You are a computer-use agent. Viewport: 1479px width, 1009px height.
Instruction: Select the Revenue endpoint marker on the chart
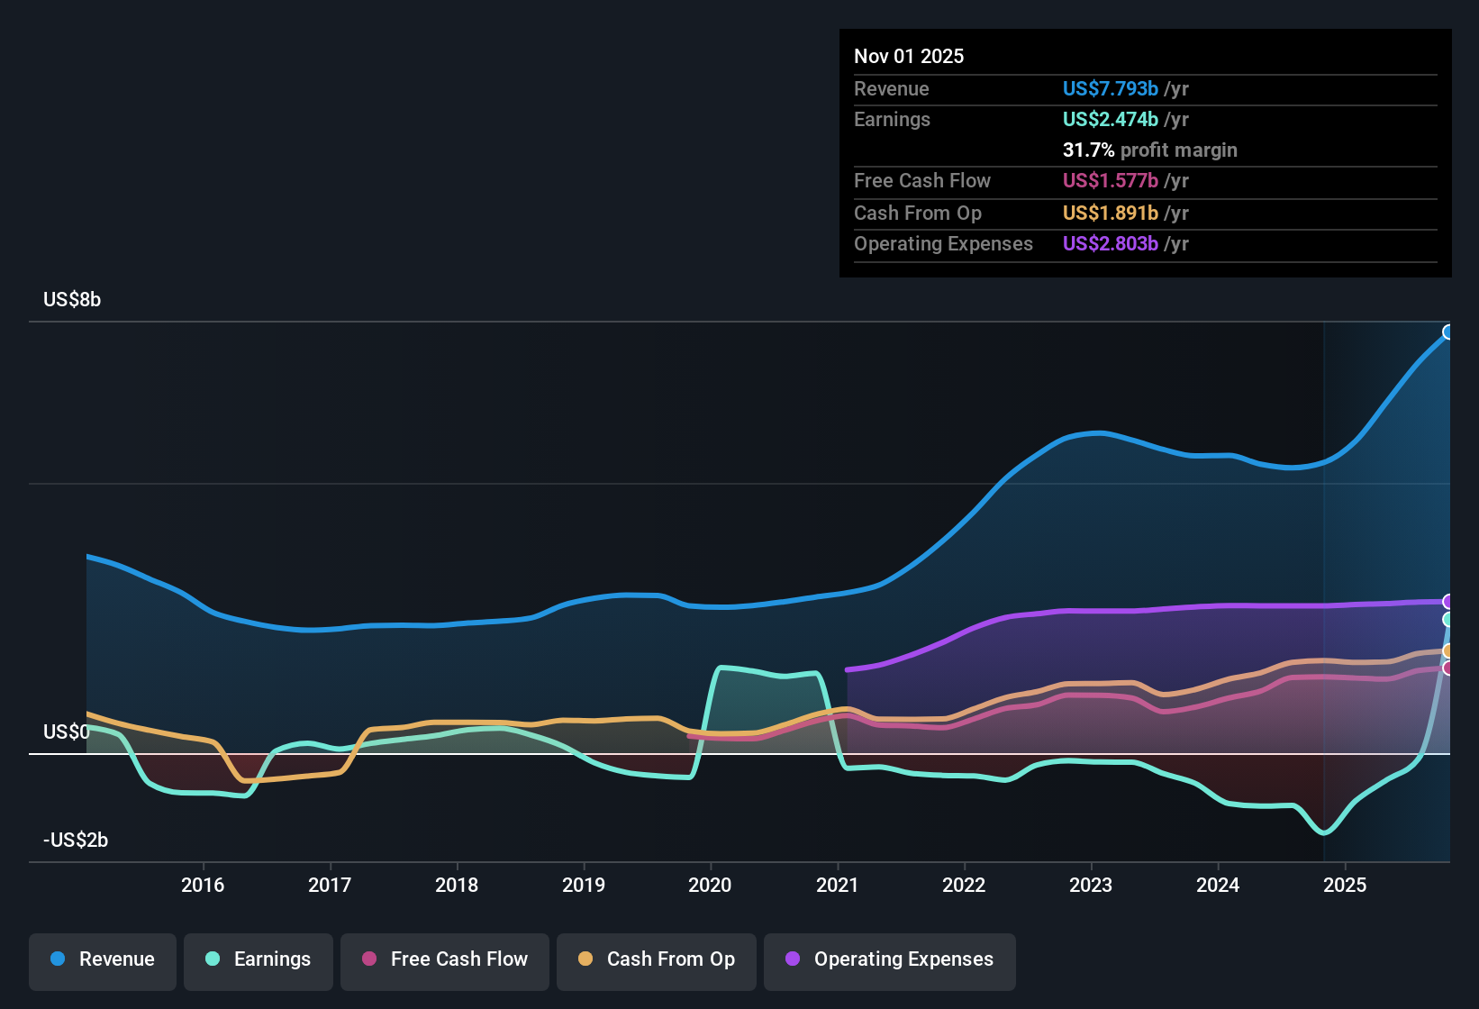1448,332
